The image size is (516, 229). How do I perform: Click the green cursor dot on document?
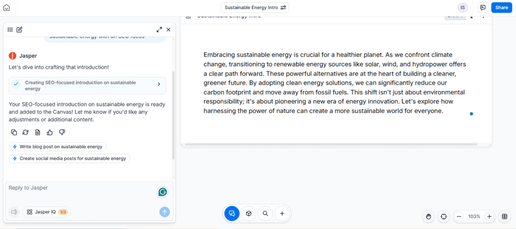click(472, 114)
